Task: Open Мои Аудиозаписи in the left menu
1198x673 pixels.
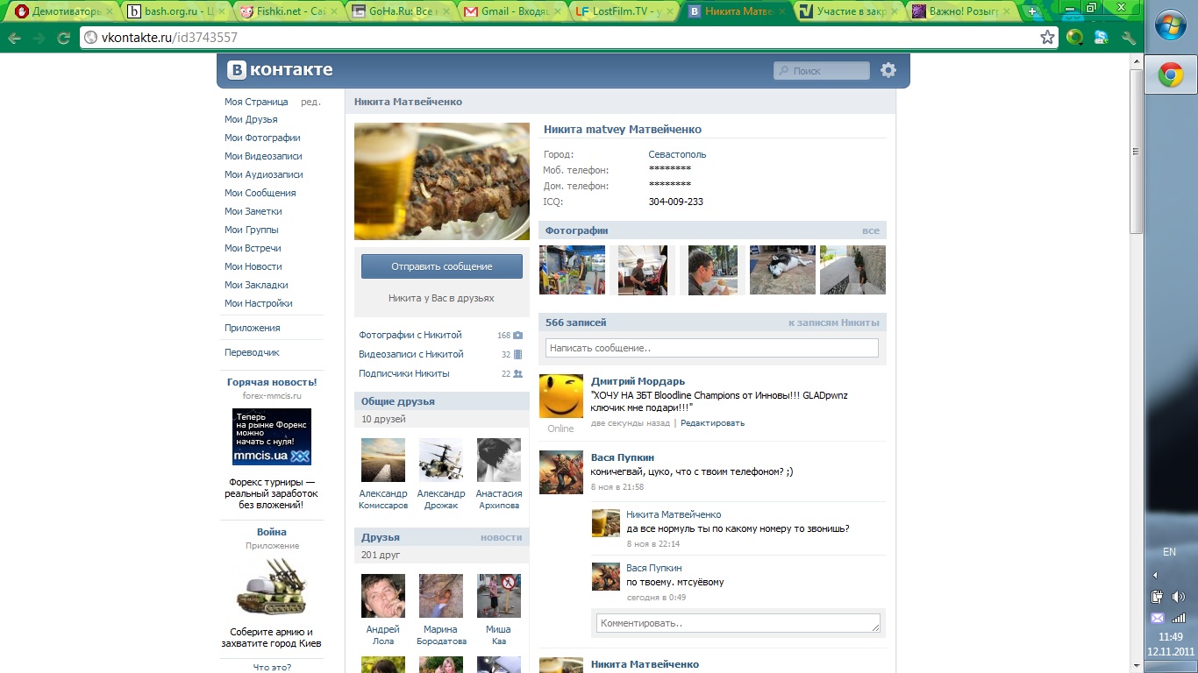Action: coord(264,174)
